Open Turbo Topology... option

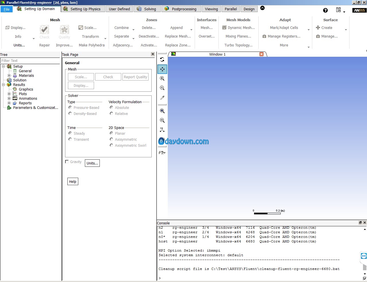(x=239, y=45)
